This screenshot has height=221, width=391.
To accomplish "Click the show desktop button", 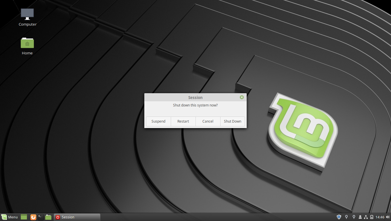I will (x=24, y=217).
